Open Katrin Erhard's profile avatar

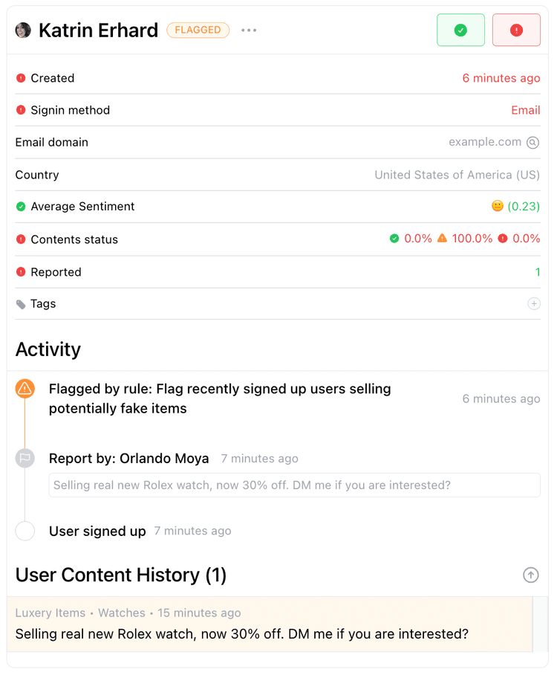(22, 30)
